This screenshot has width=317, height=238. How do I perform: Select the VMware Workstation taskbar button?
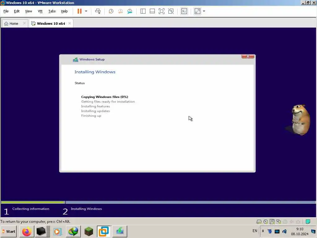pos(104,231)
